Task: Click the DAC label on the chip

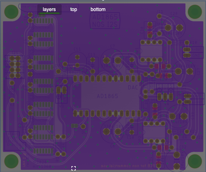Action: coord(133,87)
